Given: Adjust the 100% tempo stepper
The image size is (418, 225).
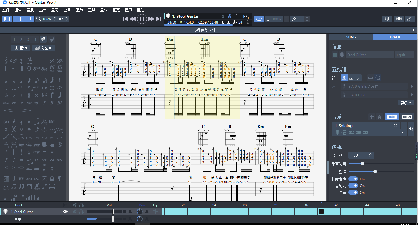Looking at the screenshot, I should [286, 19].
